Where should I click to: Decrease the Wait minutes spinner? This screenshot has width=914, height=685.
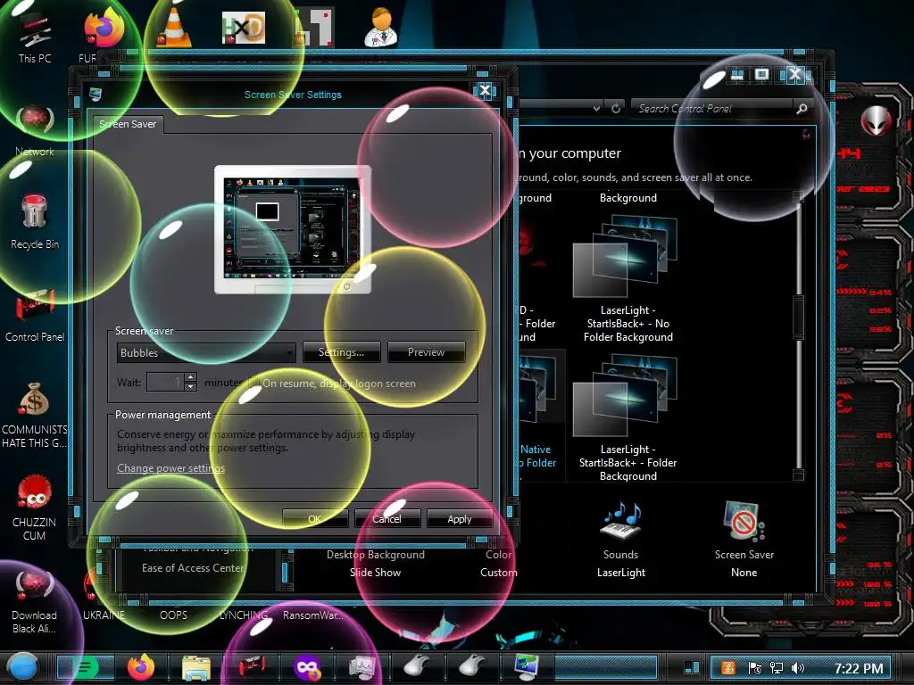(x=191, y=387)
